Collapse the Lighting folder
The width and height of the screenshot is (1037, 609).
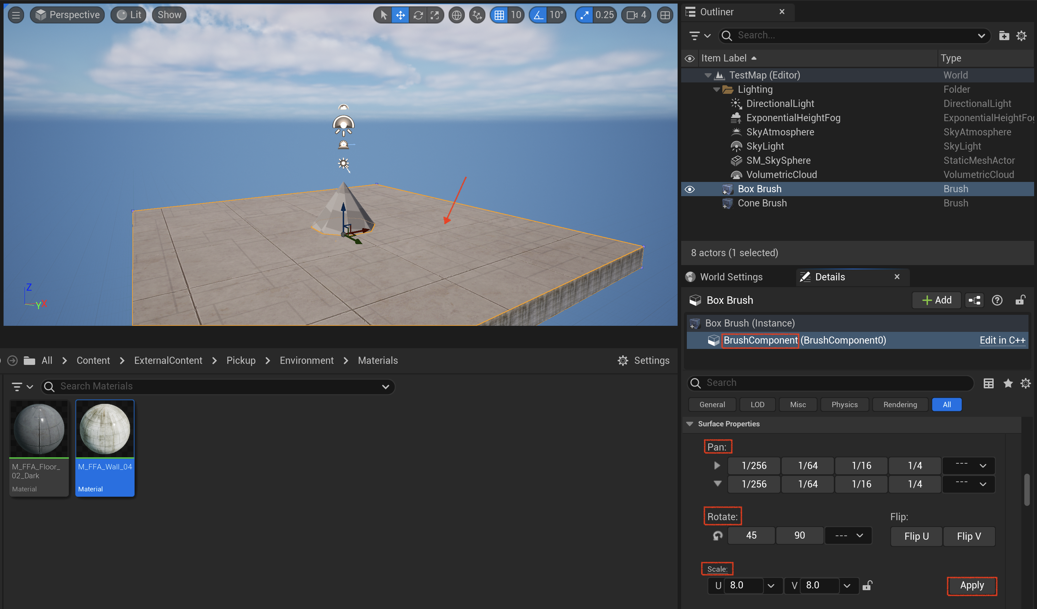click(716, 89)
